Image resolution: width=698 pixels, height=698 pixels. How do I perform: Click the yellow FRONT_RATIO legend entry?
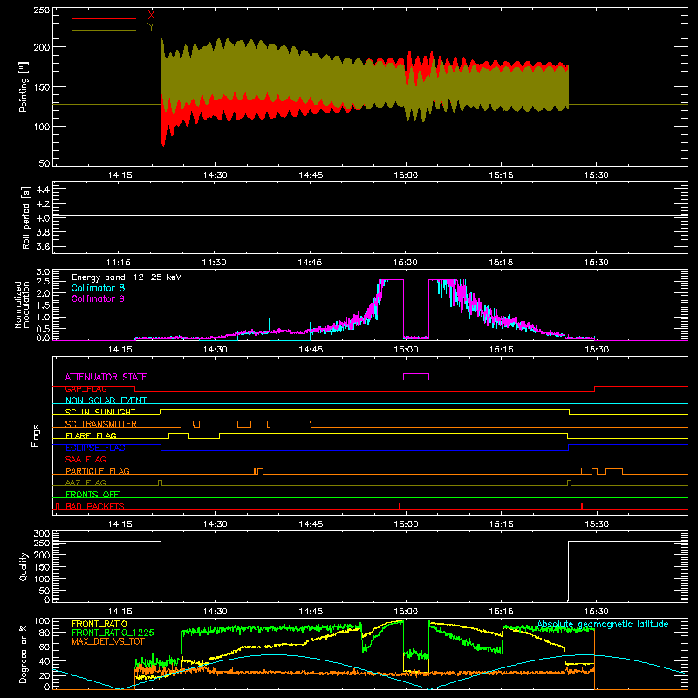[99, 624]
